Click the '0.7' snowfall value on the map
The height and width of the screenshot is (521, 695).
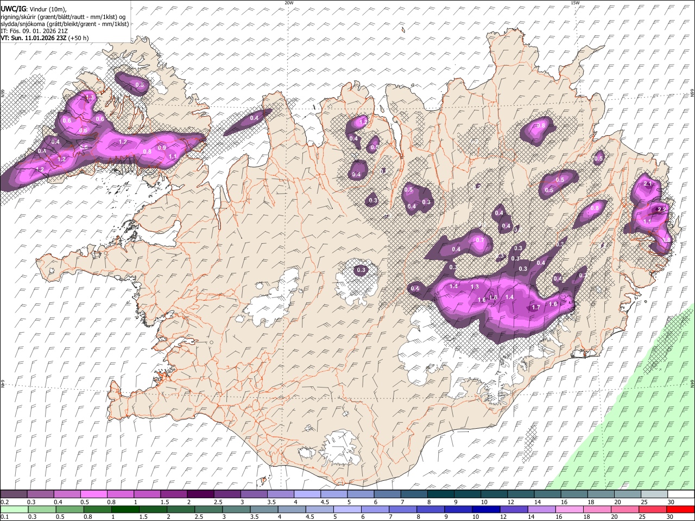[x=479, y=240]
